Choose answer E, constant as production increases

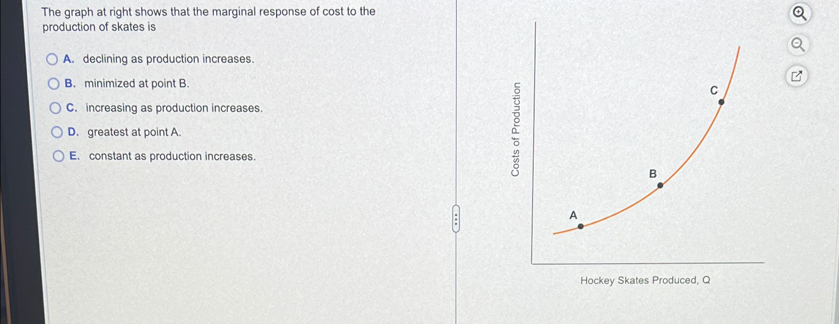coord(58,156)
